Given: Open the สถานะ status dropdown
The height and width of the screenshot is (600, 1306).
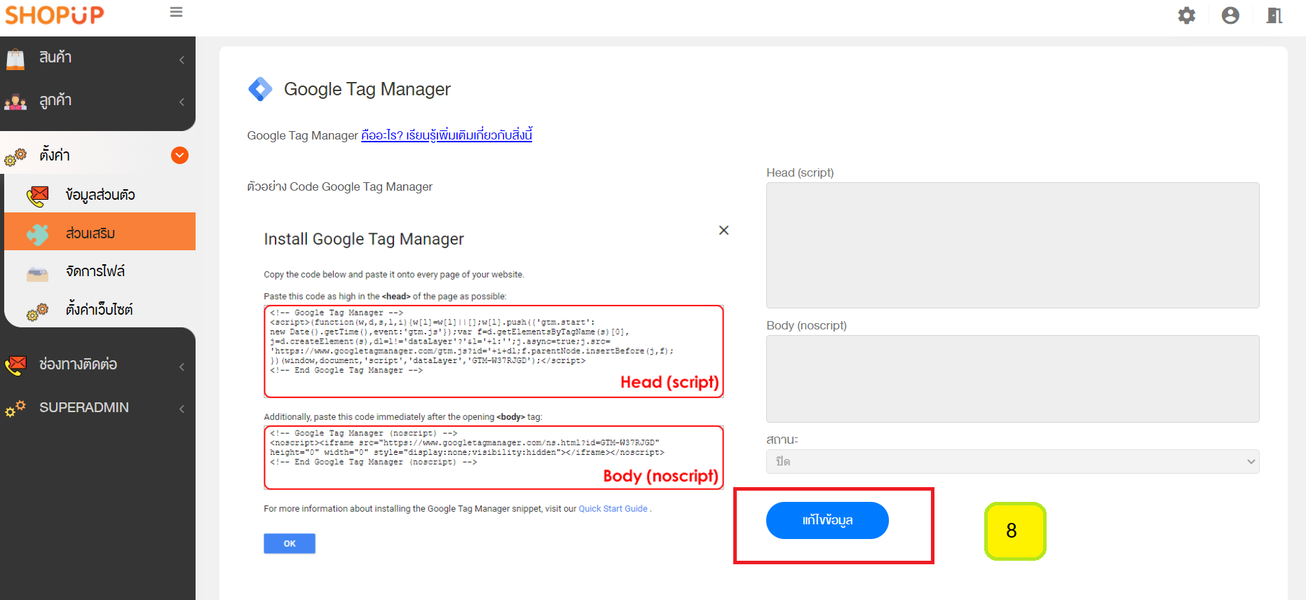Looking at the screenshot, I should pyautogui.click(x=1012, y=461).
